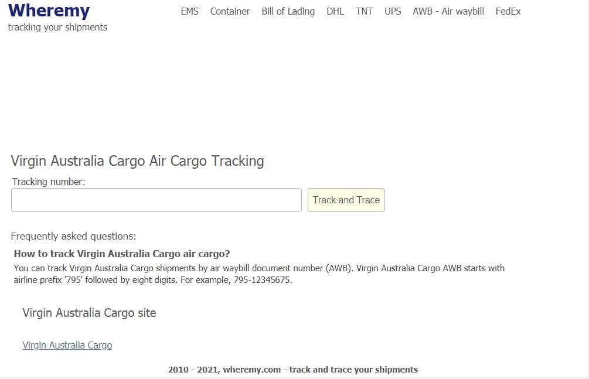This screenshot has height=379, width=589.
Task: Click the 'Frequently asked questions' label
Action: tap(74, 236)
